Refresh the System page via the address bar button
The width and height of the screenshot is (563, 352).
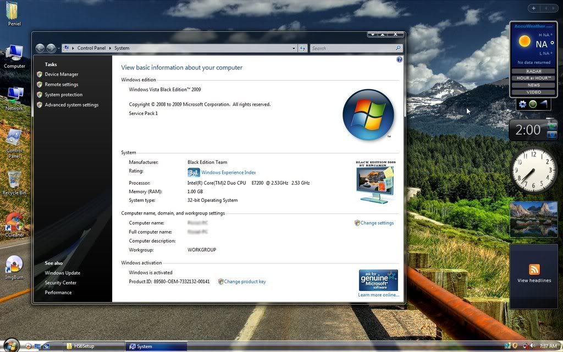(x=303, y=48)
